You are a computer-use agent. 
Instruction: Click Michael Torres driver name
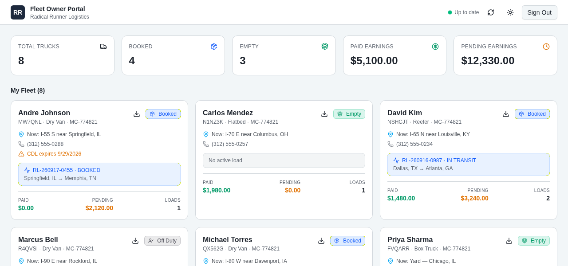(x=228, y=240)
